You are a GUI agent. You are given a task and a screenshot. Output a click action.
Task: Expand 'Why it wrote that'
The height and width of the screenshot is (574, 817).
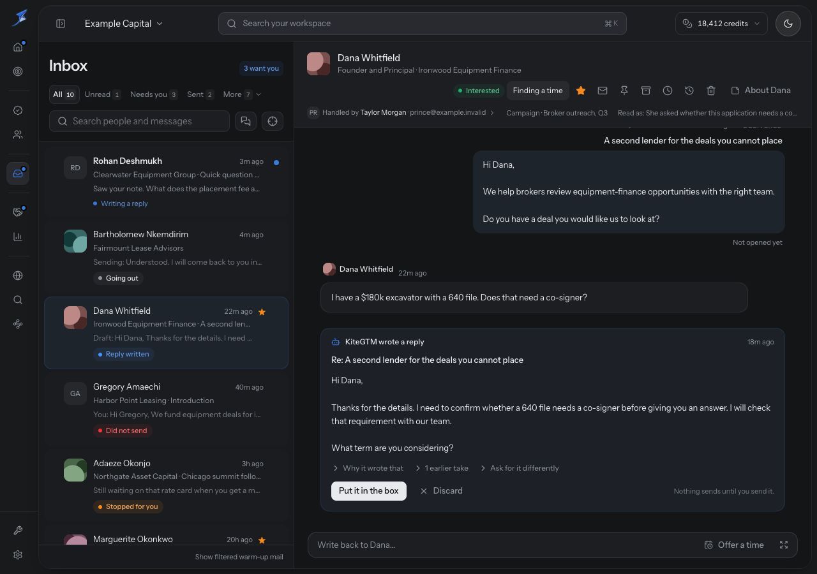pyautogui.click(x=368, y=468)
